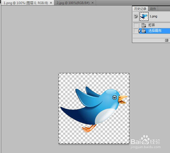Image resolution: width=170 pixels, height=153 pixels.
Task: Select the 1.png snapshot thumbnail
Action: coord(144,17)
